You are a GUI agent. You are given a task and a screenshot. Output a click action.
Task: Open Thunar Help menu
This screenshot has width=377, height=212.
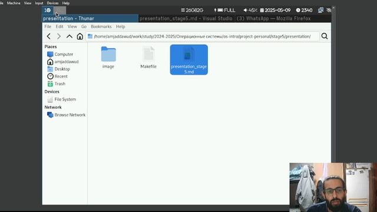120,26
